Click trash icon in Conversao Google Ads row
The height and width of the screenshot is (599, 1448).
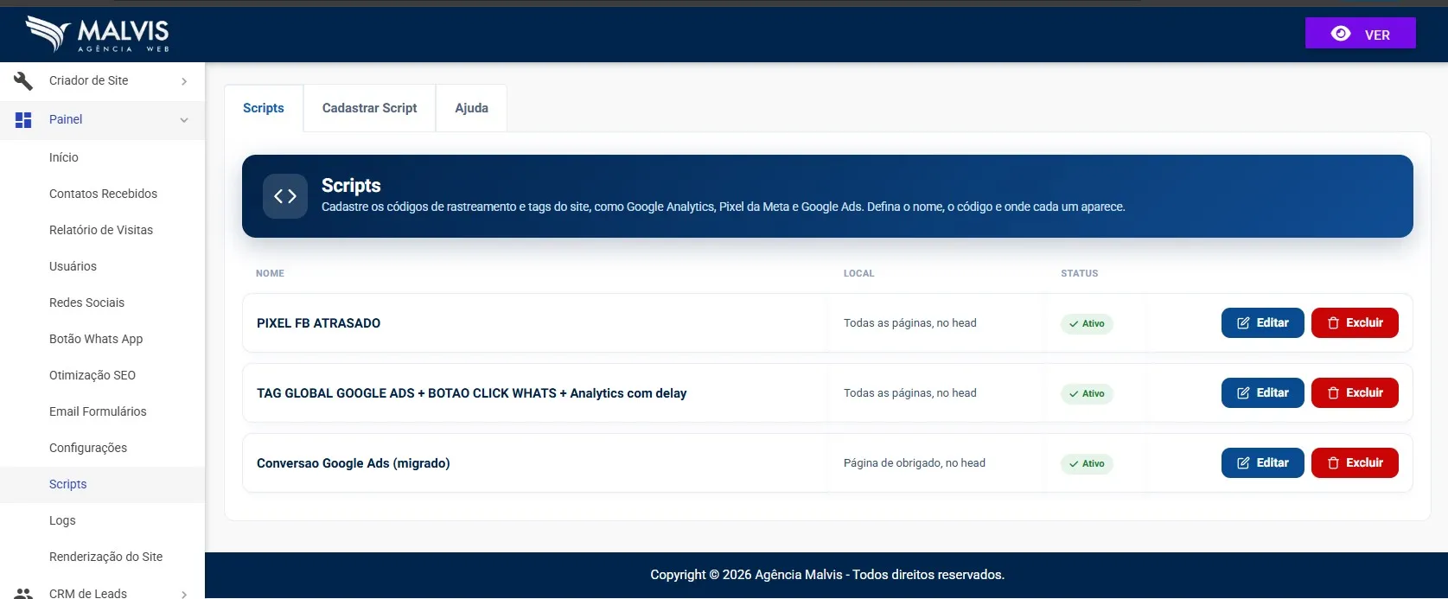(1333, 463)
